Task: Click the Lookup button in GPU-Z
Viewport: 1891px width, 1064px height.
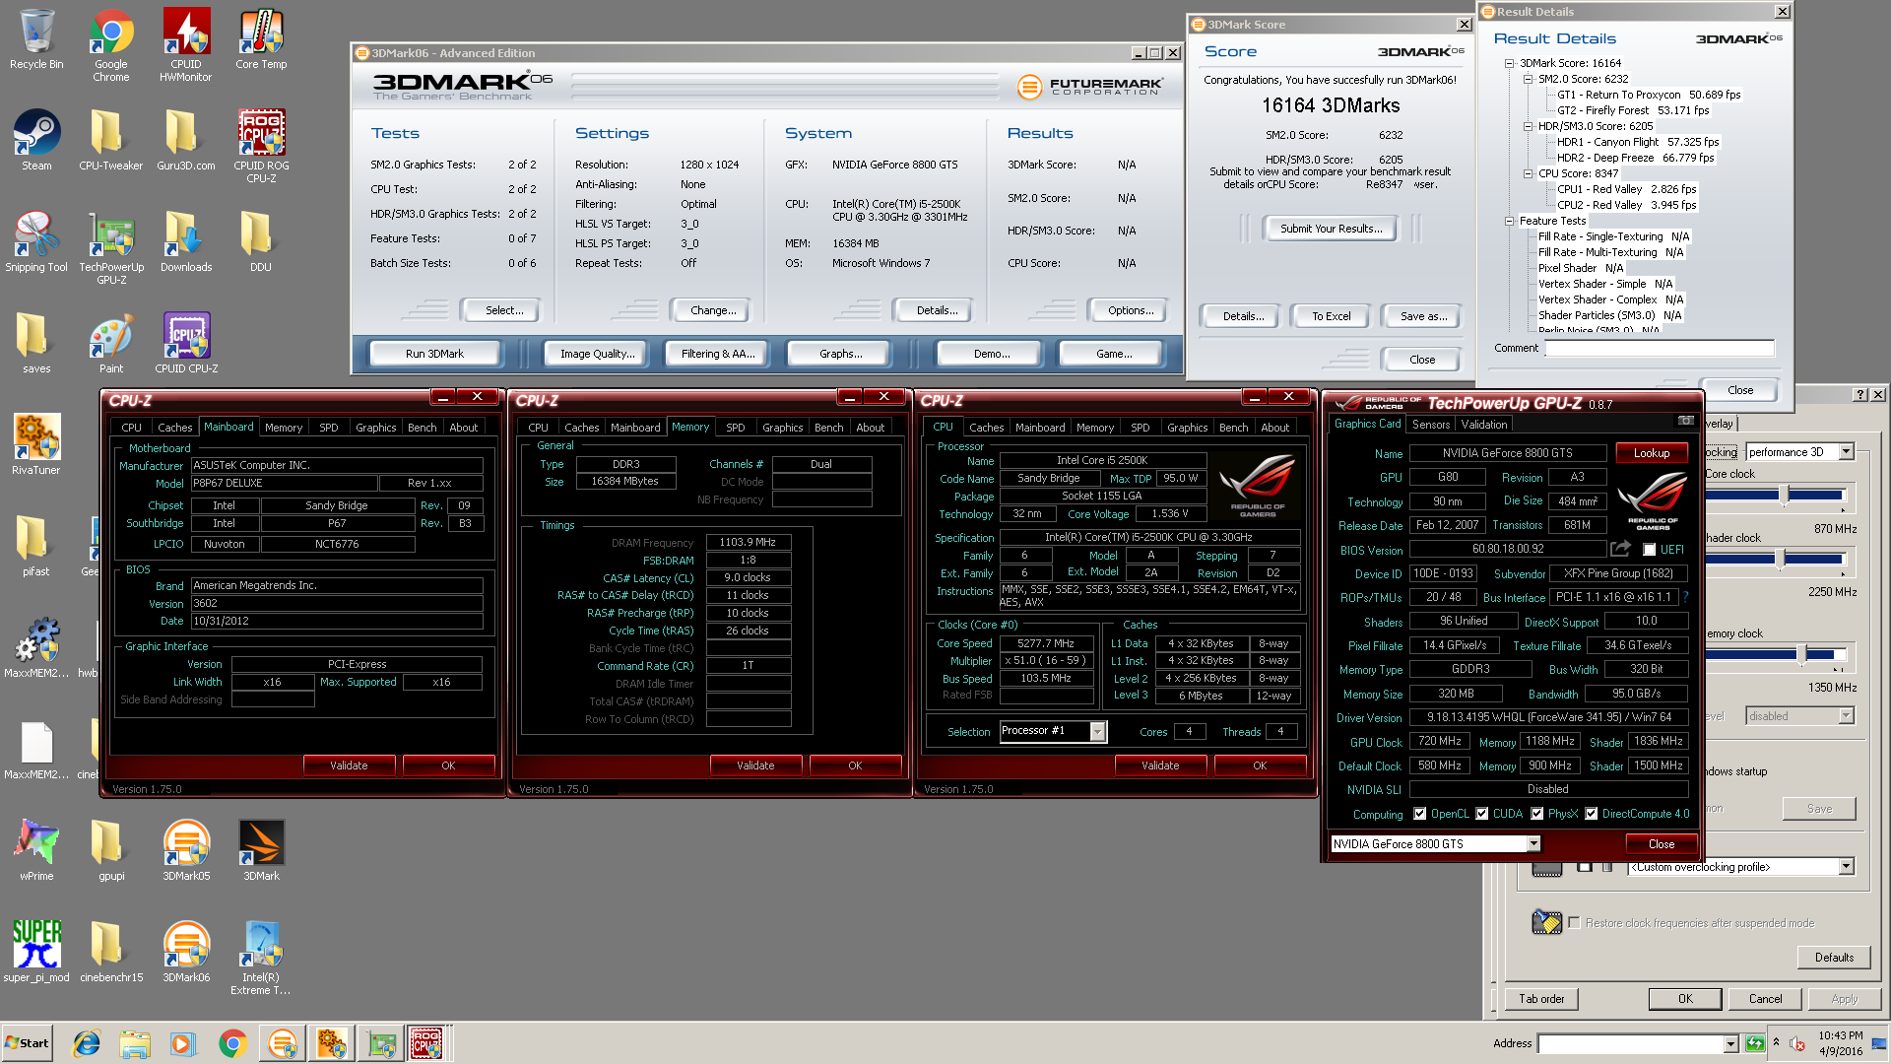Action: (1652, 453)
